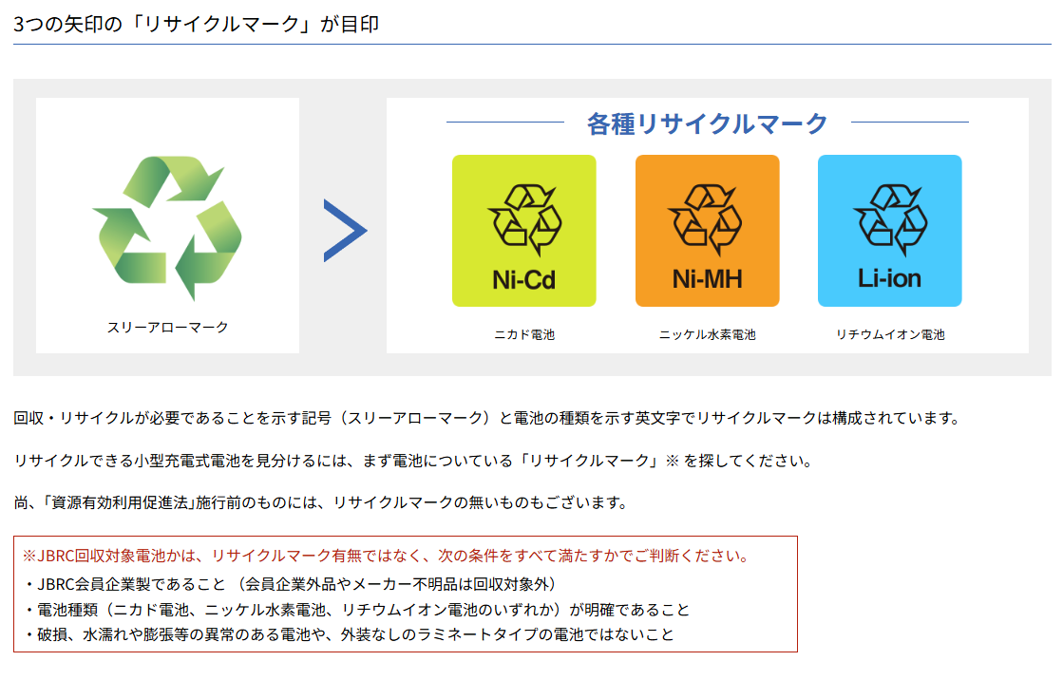Click the スリーアローマーク caption

[167, 327]
